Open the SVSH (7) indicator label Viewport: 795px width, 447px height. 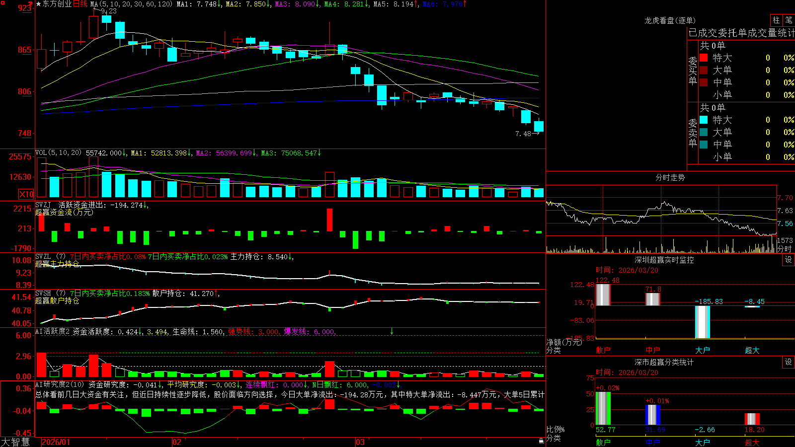click(x=50, y=294)
